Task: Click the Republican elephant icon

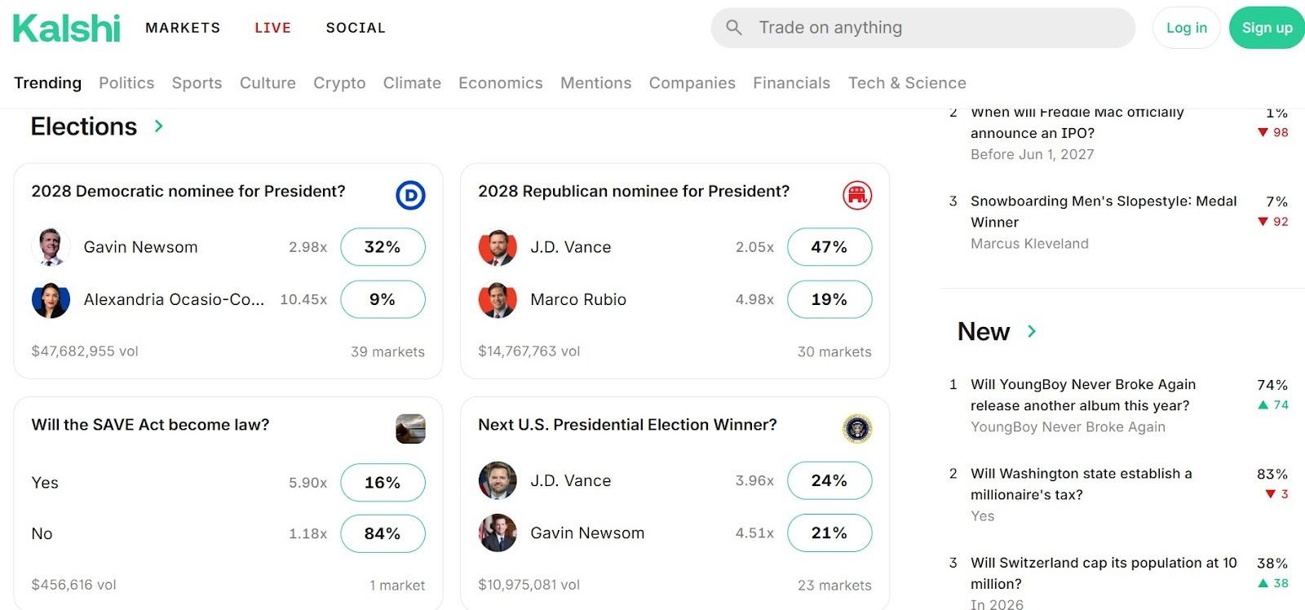Action: pyautogui.click(x=857, y=196)
